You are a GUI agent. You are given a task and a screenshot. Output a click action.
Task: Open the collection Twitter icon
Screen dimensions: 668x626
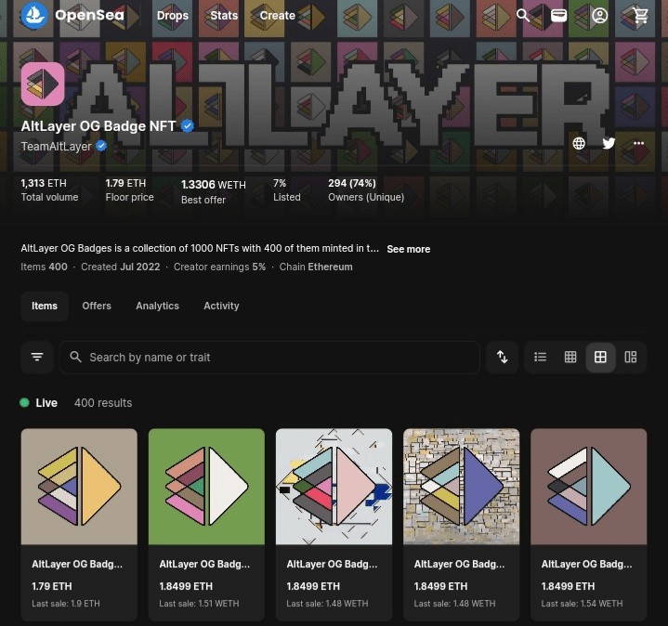point(609,144)
